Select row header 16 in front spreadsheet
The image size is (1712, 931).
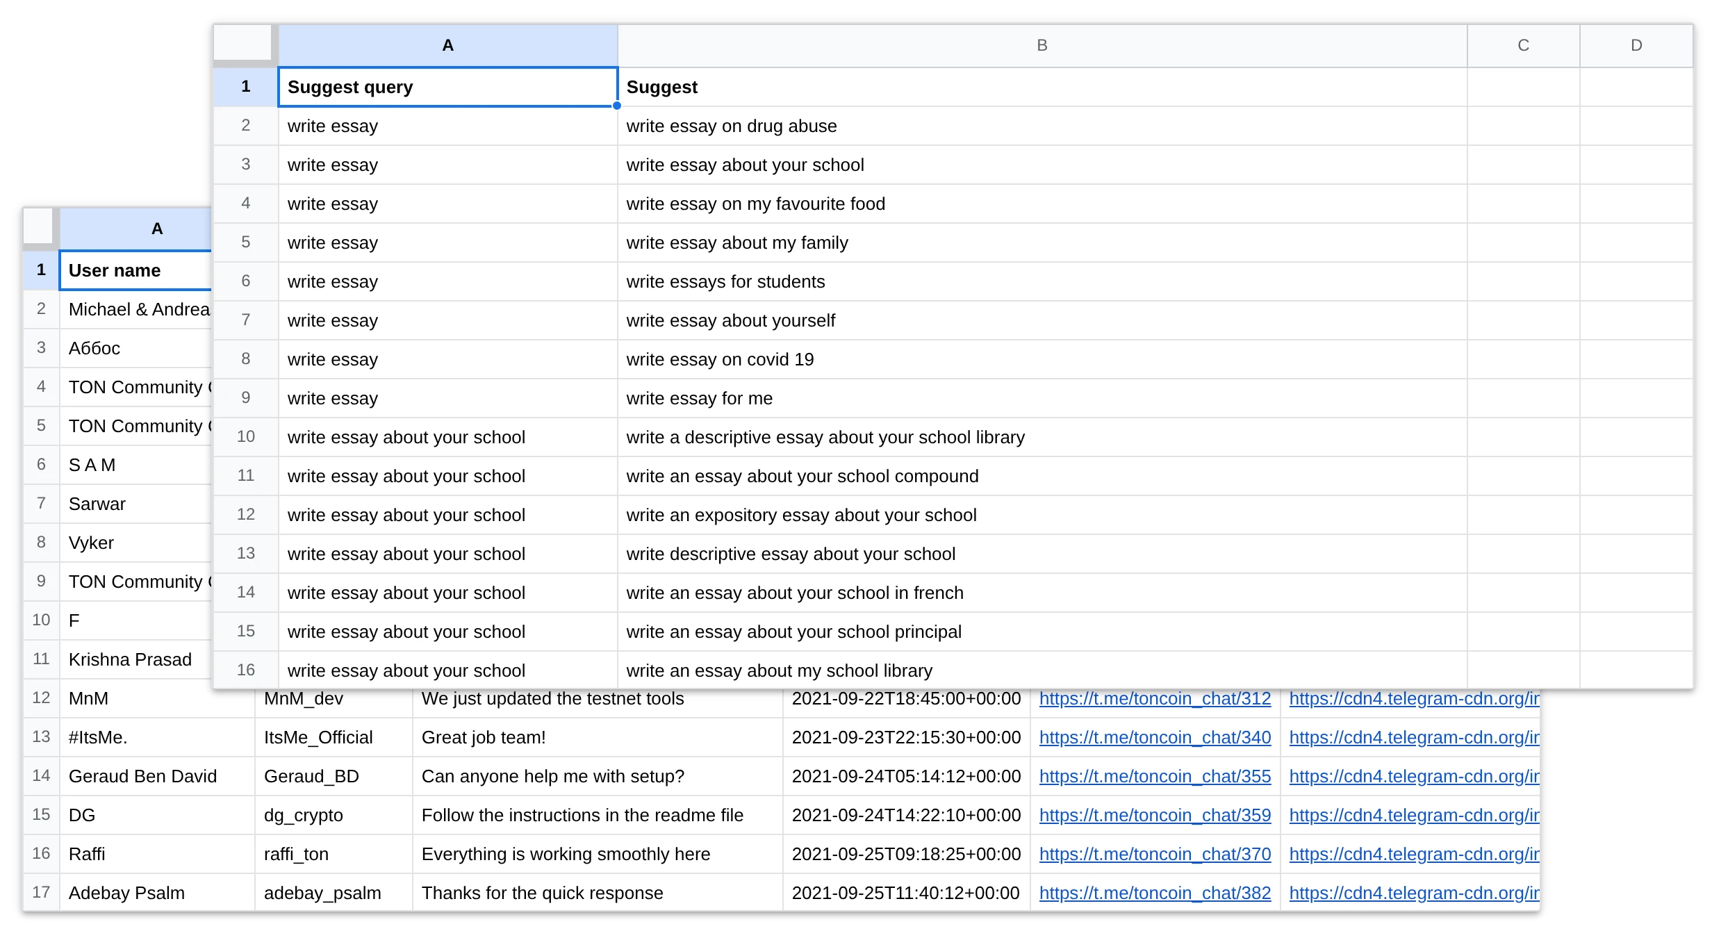tap(246, 670)
